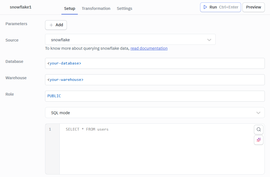The image size is (270, 177).
Task: Select line number 1 in editor gutter
Action: (50, 129)
